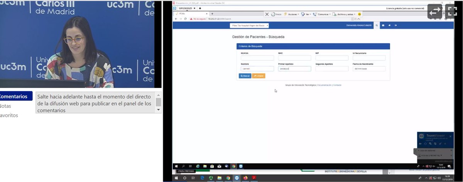This screenshot has width=463, height=182.
Task: Click the Fecha de Nacimiento date field
Action: [369, 69]
